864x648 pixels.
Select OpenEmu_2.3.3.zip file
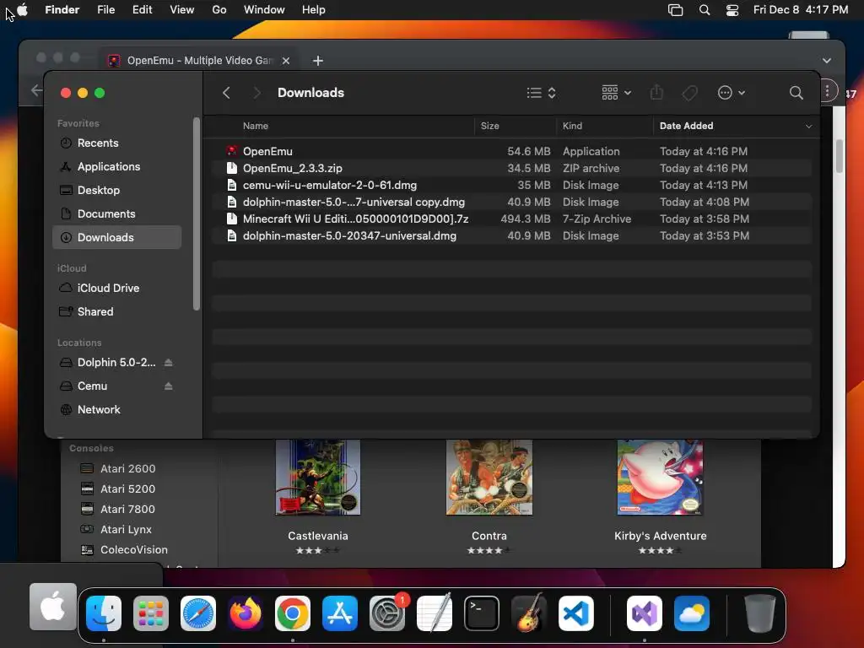[511, 169]
